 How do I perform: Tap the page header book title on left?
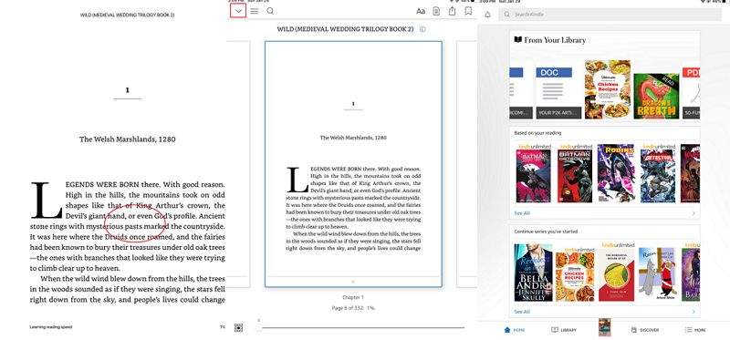pos(127,15)
